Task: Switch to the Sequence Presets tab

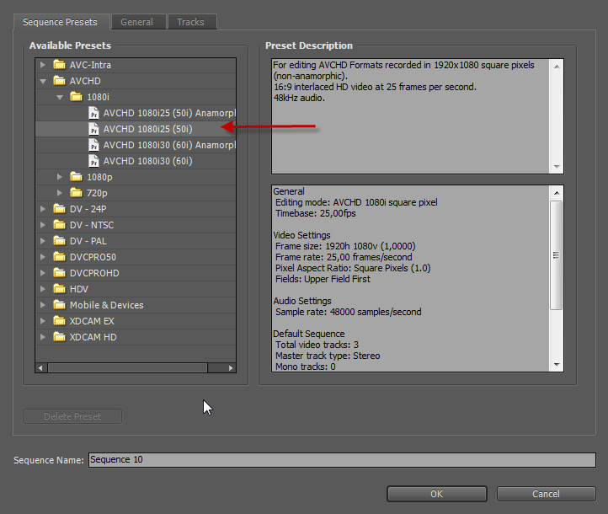Action: click(x=60, y=22)
